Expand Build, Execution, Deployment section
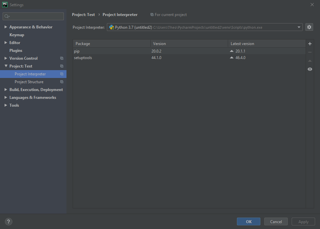The image size is (320, 229). tap(6, 89)
